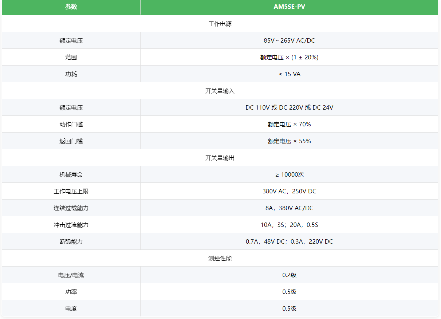Select the 380V AC, 250V DC value
This screenshot has height=319, width=441.
(x=289, y=191)
